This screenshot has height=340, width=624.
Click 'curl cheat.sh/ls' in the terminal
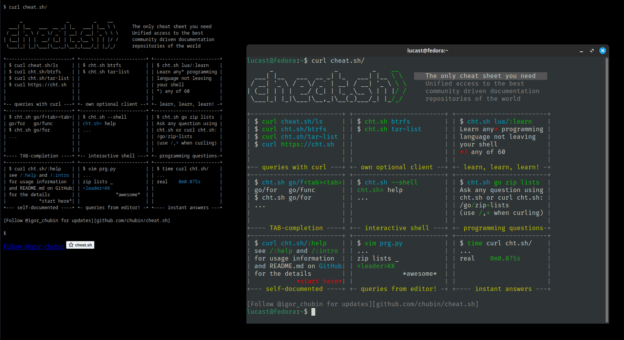292,122
